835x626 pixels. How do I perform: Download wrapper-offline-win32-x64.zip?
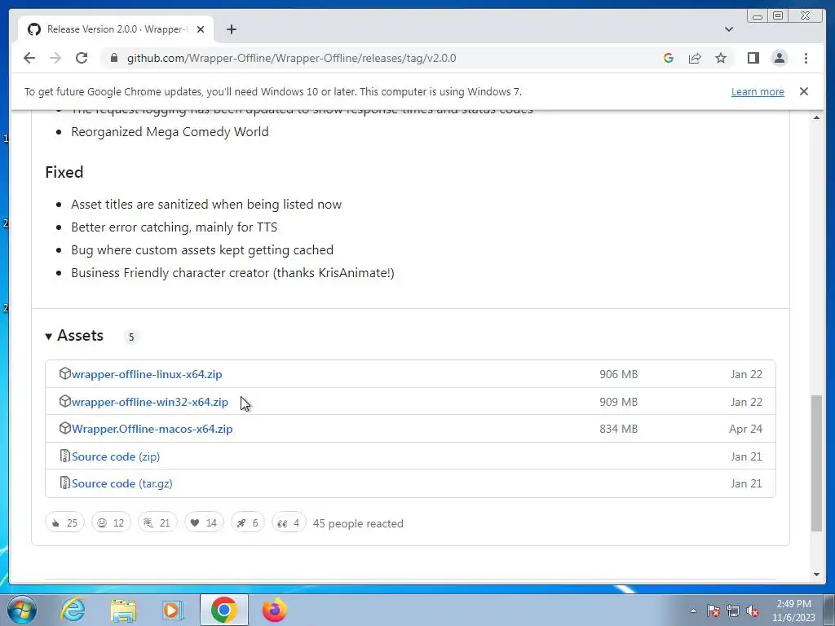150,402
